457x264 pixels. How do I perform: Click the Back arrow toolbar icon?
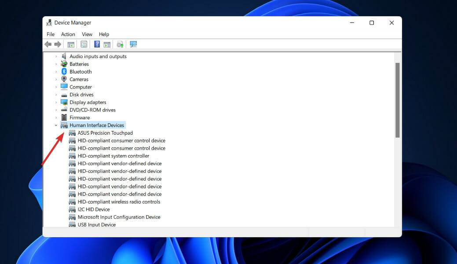[x=48, y=44]
